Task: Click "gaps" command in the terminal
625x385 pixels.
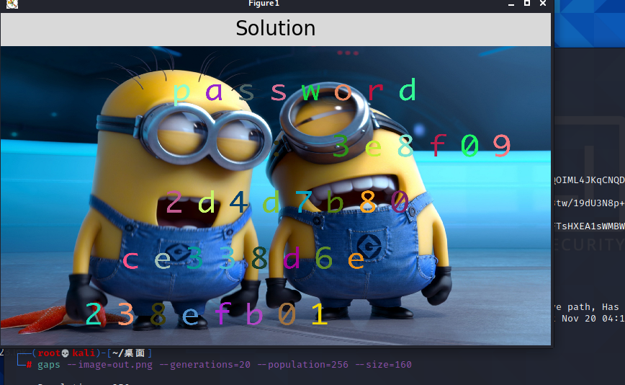Action: pyautogui.click(x=49, y=365)
